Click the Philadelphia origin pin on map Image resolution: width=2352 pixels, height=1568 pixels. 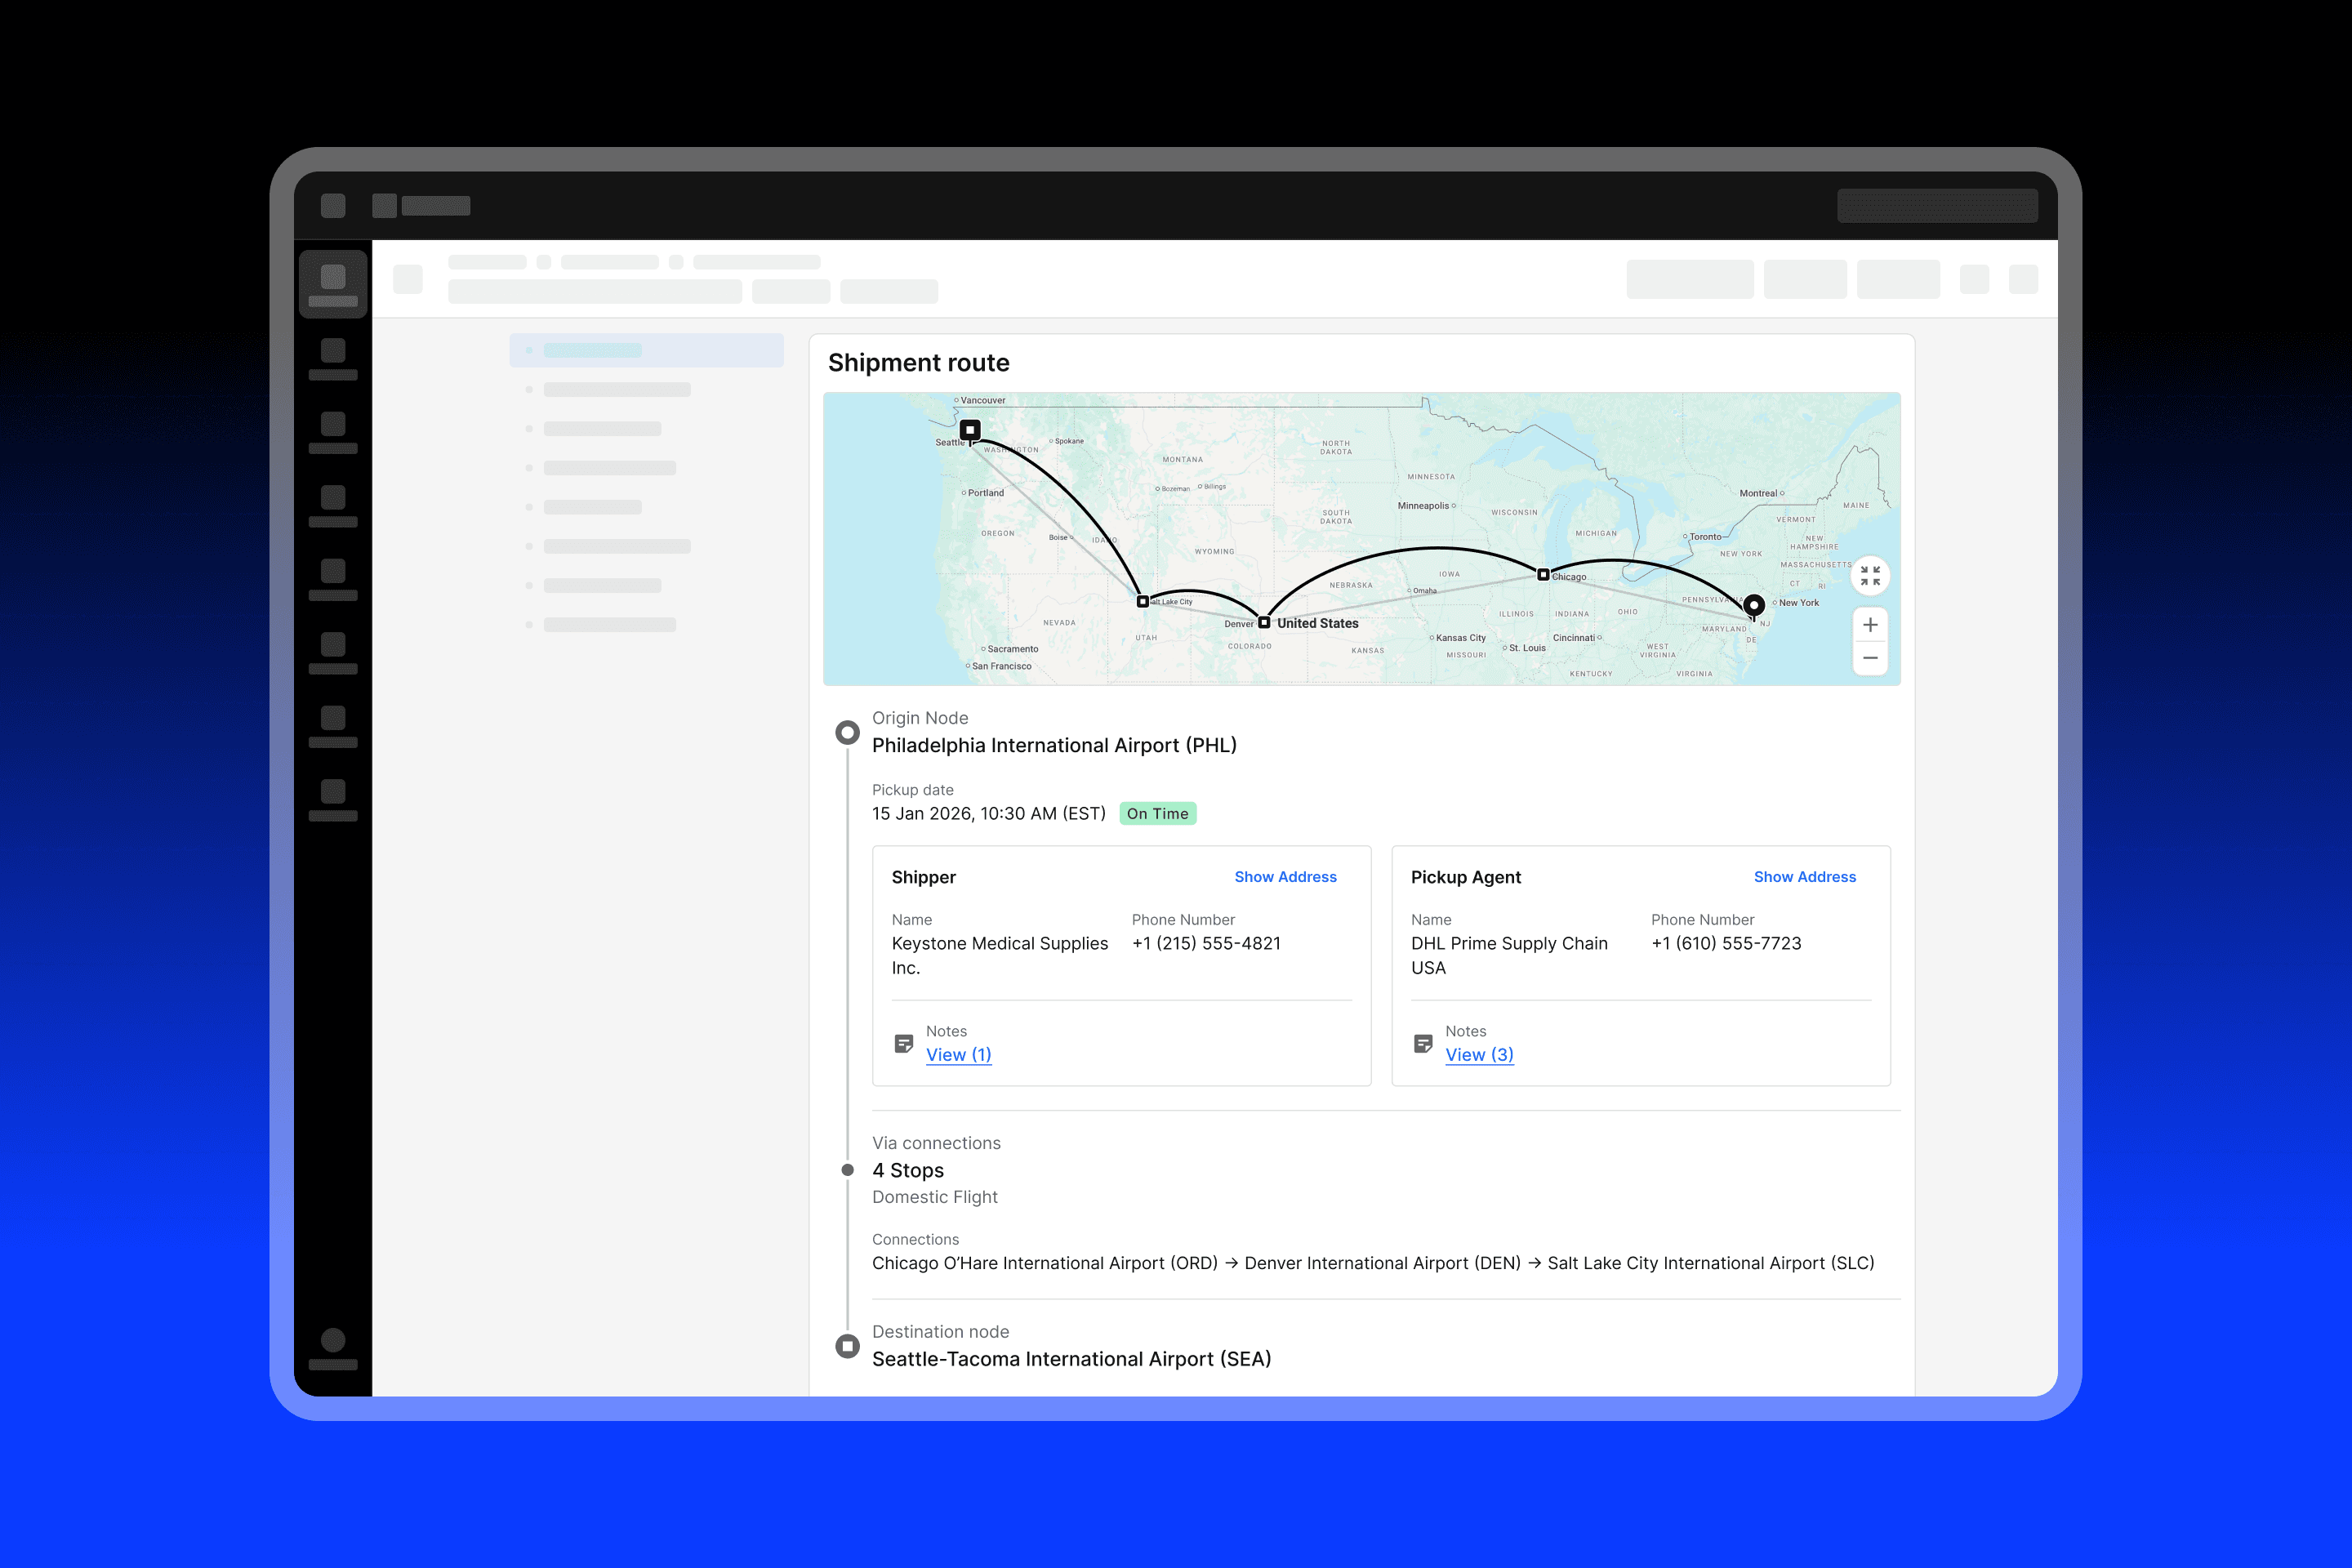[x=1753, y=605]
